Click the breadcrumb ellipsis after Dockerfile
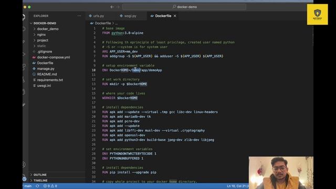 point(117,23)
